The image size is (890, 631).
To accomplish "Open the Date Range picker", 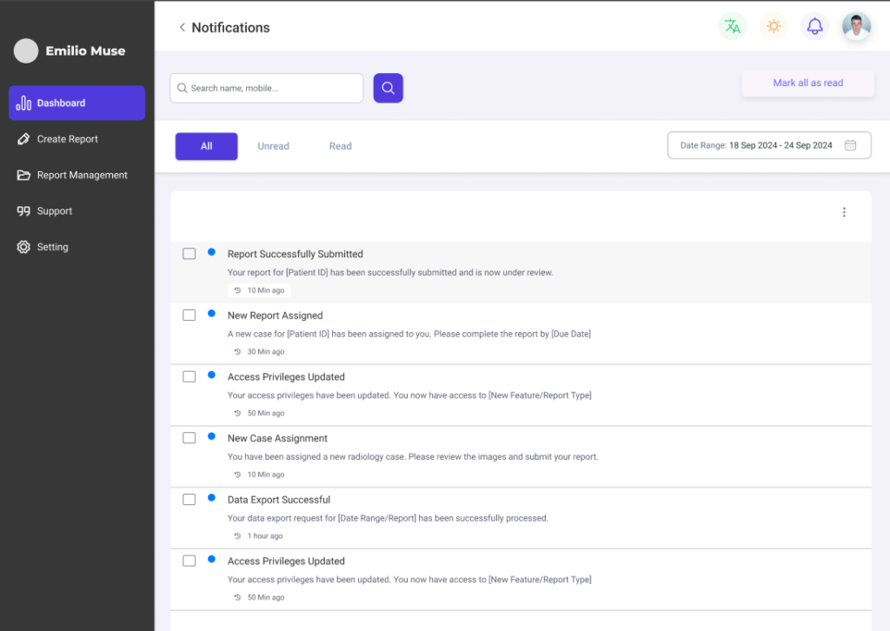I will tap(768, 145).
